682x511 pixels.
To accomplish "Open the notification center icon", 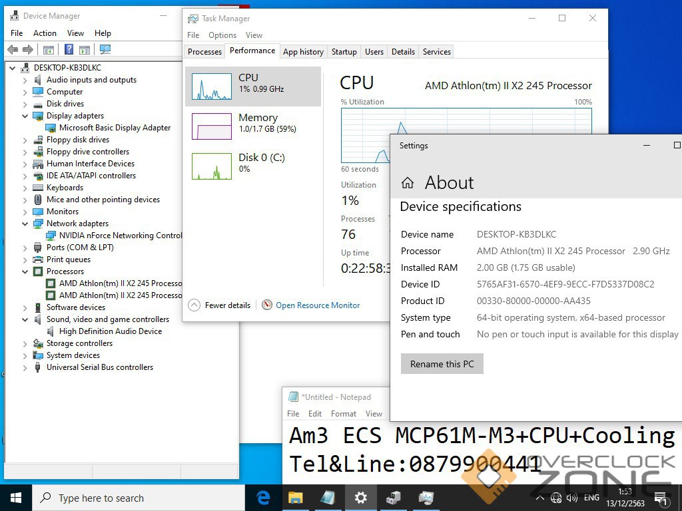I will 661,499.
